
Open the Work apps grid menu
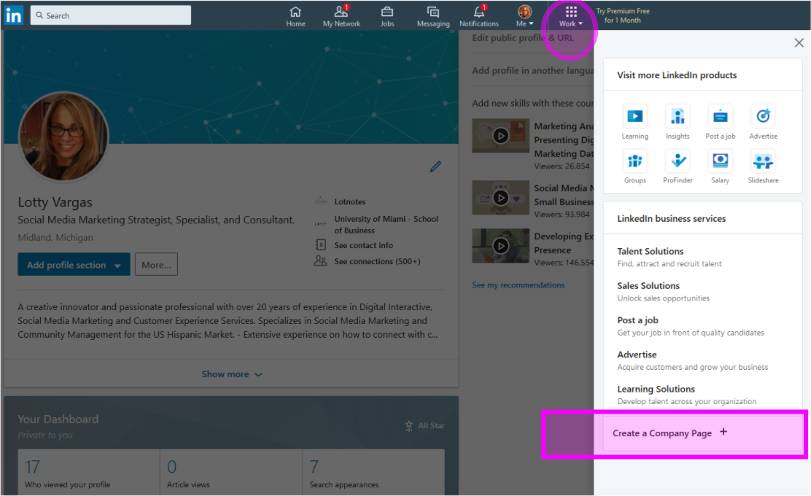[570, 17]
